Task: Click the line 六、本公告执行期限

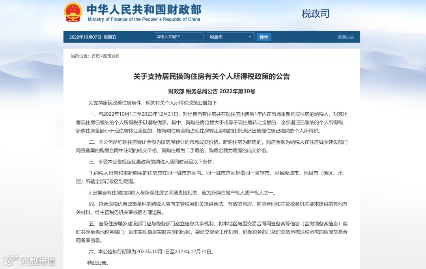Action: (x=151, y=252)
